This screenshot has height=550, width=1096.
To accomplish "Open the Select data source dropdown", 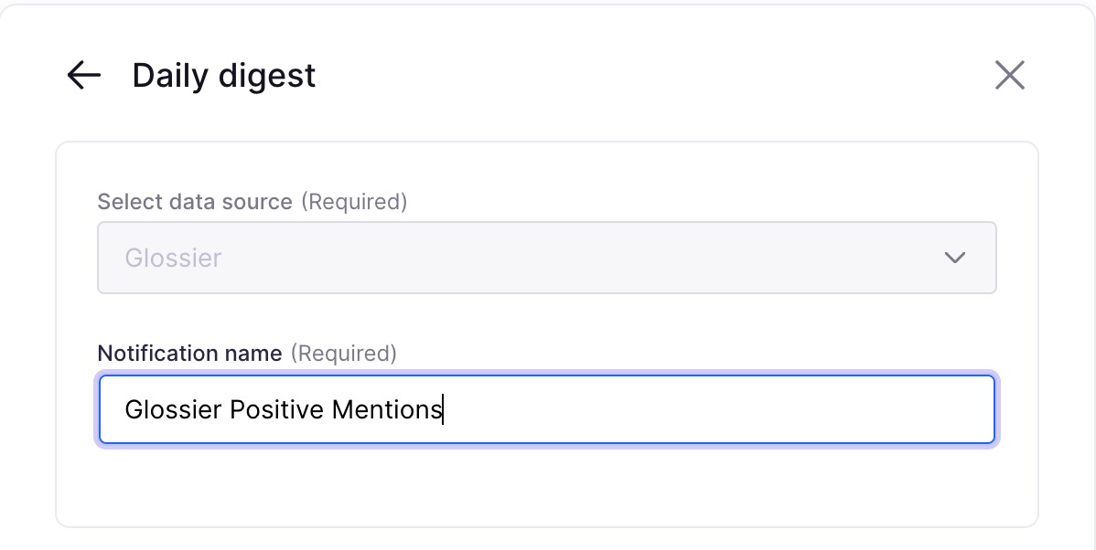I will pos(546,258).
